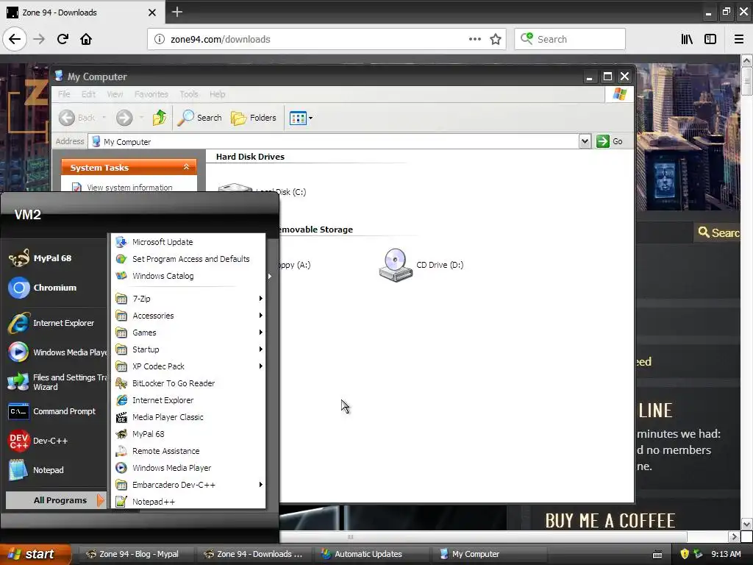Screen dimensions: 753x565
Task: Open the browser home page
Action: [x=86, y=39]
